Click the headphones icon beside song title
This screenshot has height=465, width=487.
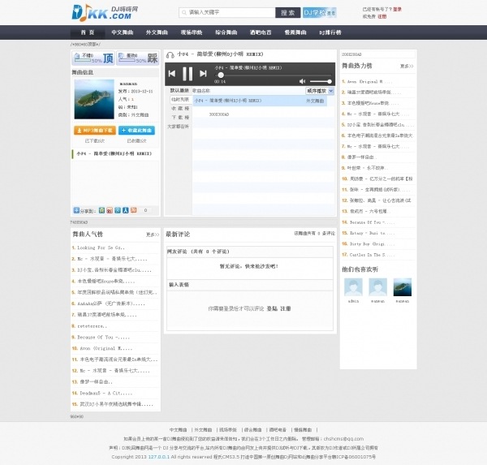point(170,54)
